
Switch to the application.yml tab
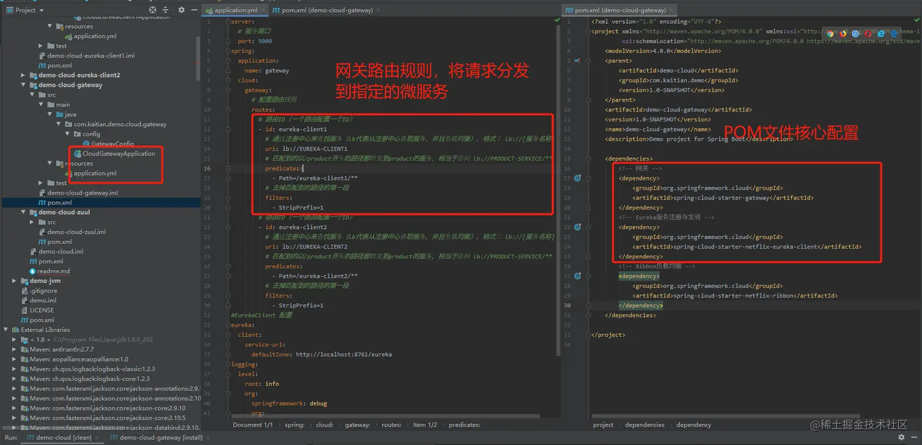pos(235,10)
